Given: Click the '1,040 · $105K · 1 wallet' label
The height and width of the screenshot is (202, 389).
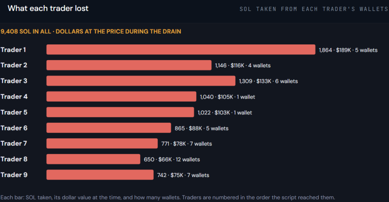Looking at the screenshot, I should pos(227,97).
